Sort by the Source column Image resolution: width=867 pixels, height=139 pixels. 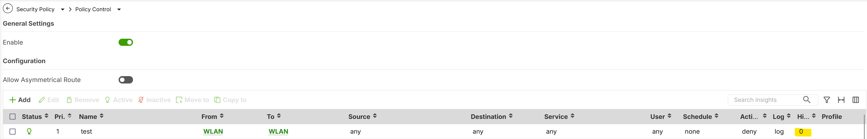375,116
